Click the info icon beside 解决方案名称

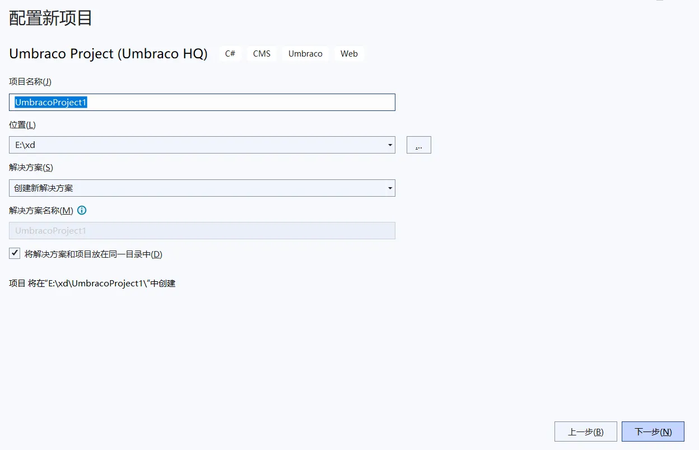tap(82, 211)
